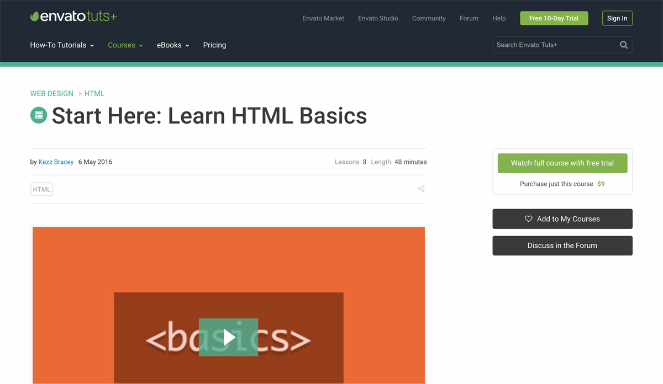Open the Forum link in header
663x384 pixels.
coord(469,18)
